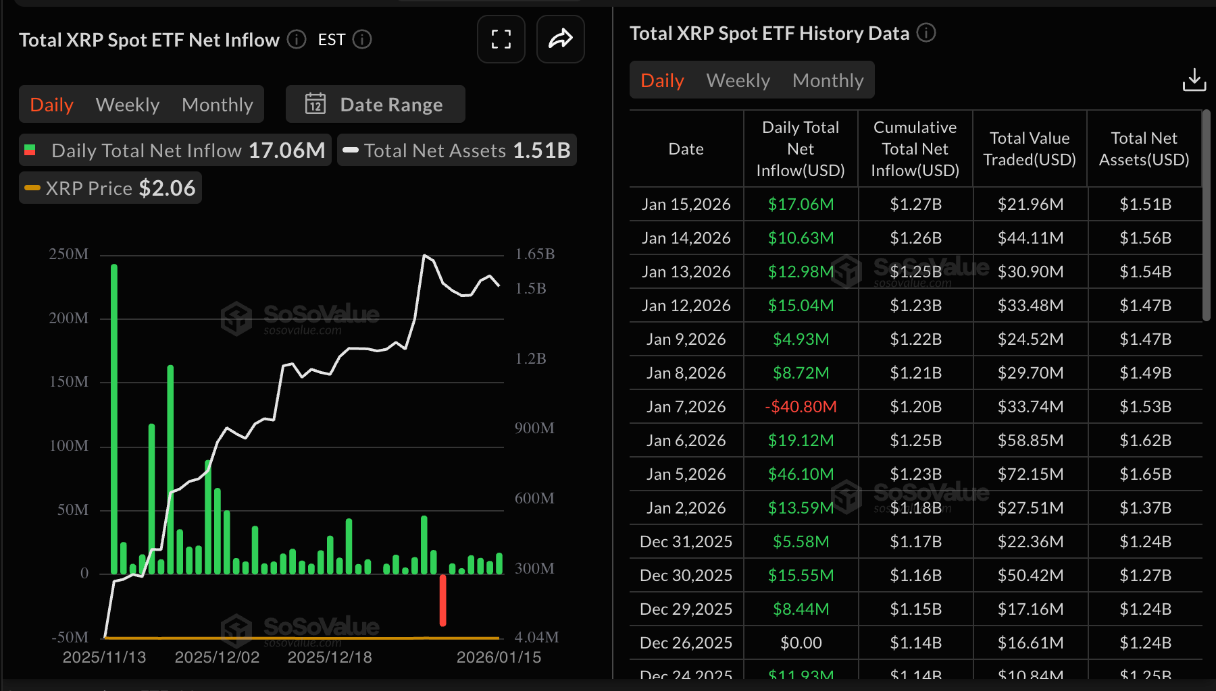Viewport: 1216px width, 691px height.
Task: Click the Daily Total Net Inflow column header
Action: coord(801,148)
